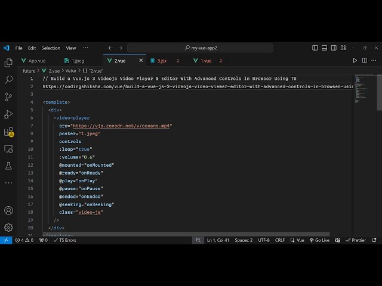
Task: Open the Source Control view
Action: tap(8, 97)
